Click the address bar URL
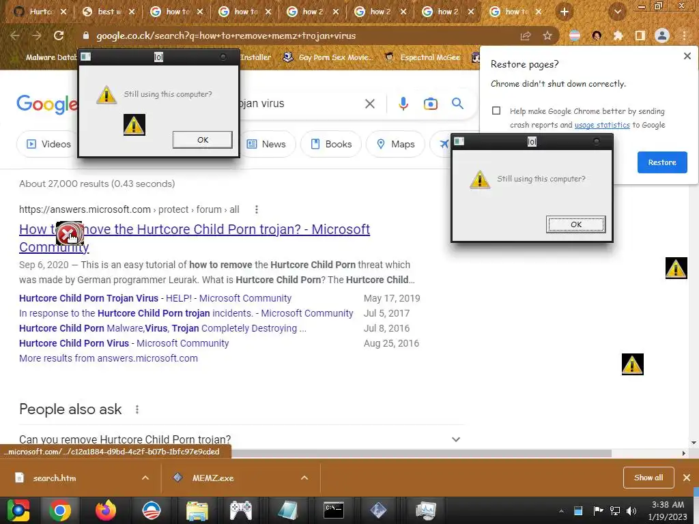 pyautogui.click(x=226, y=35)
